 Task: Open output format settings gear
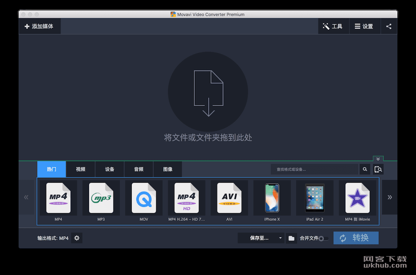pos(77,238)
